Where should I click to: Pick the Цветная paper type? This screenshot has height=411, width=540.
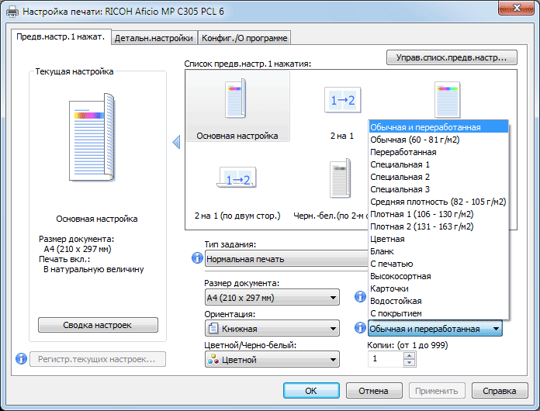pos(438,239)
